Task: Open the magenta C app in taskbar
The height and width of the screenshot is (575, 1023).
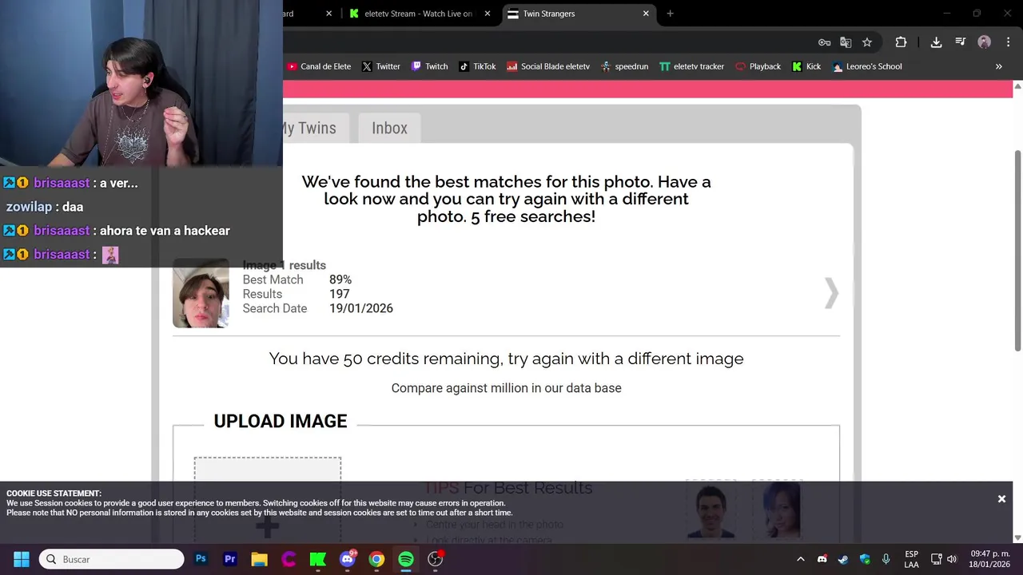Action: pos(289,559)
